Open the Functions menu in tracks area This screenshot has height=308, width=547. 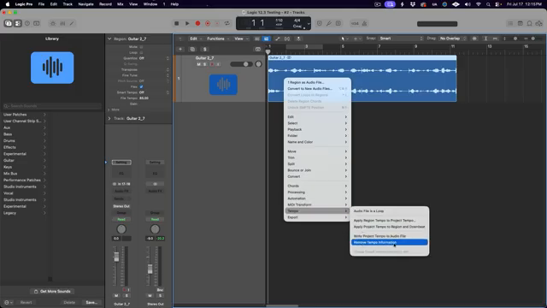click(218, 38)
